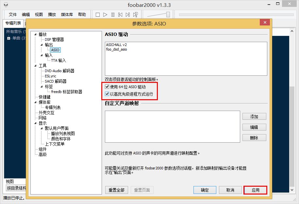Select 网络 in the tree
299x204 pixels.
click(x=42, y=118)
